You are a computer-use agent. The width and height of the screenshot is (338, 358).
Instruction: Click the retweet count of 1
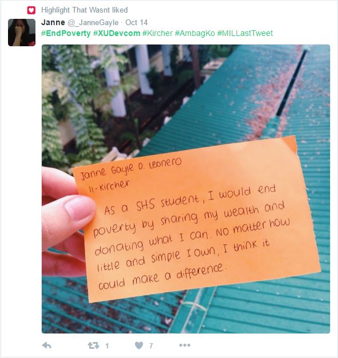(x=107, y=346)
